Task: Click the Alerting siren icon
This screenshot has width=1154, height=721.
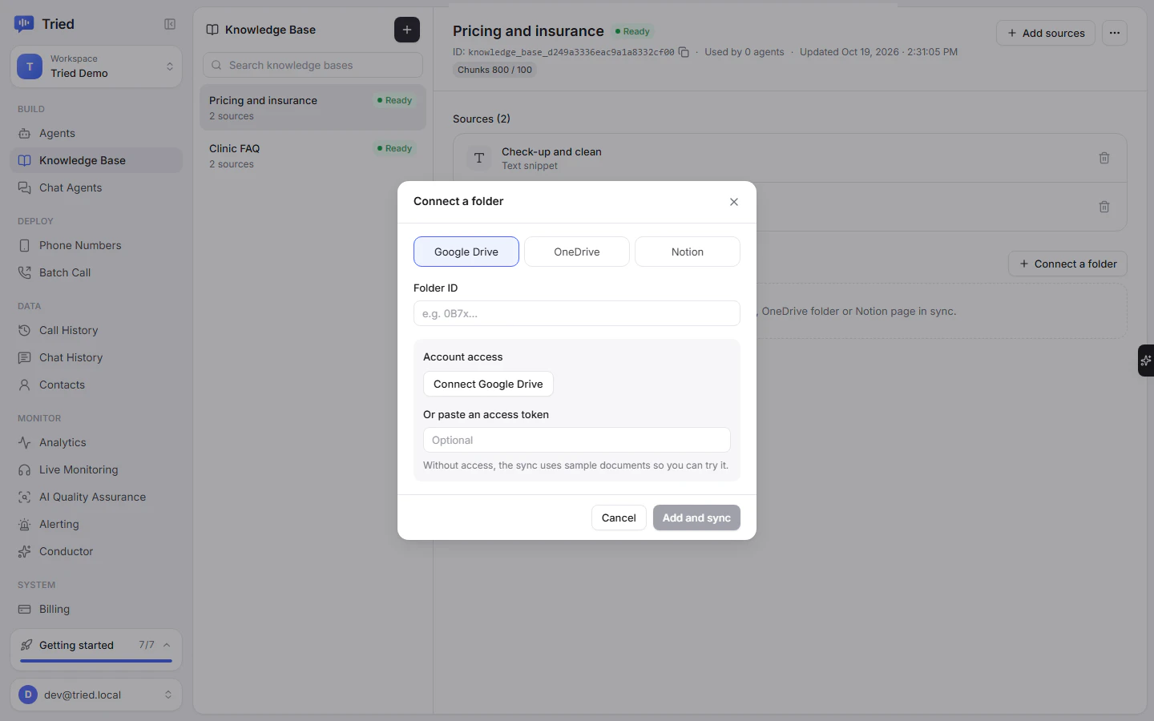Action: [x=25, y=524]
